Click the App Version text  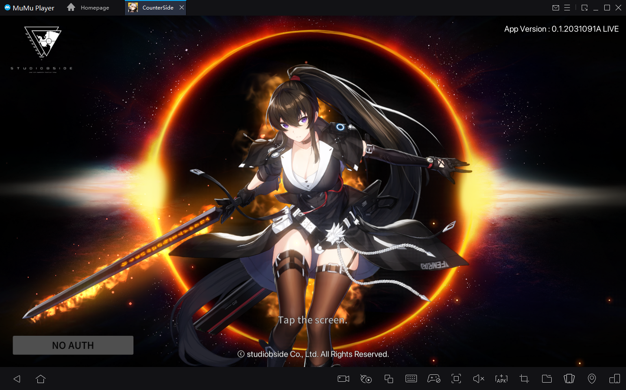561,29
